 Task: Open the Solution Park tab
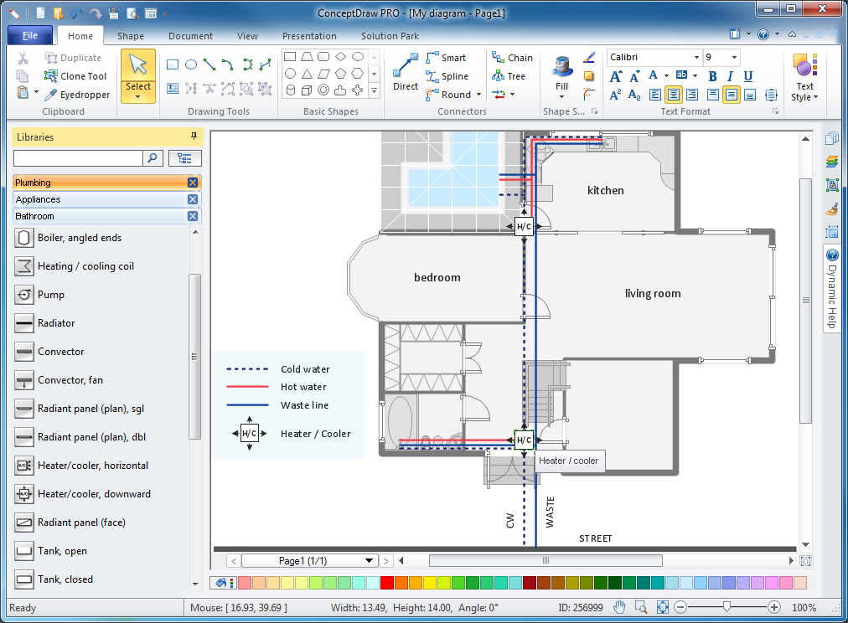[x=390, y=36]
